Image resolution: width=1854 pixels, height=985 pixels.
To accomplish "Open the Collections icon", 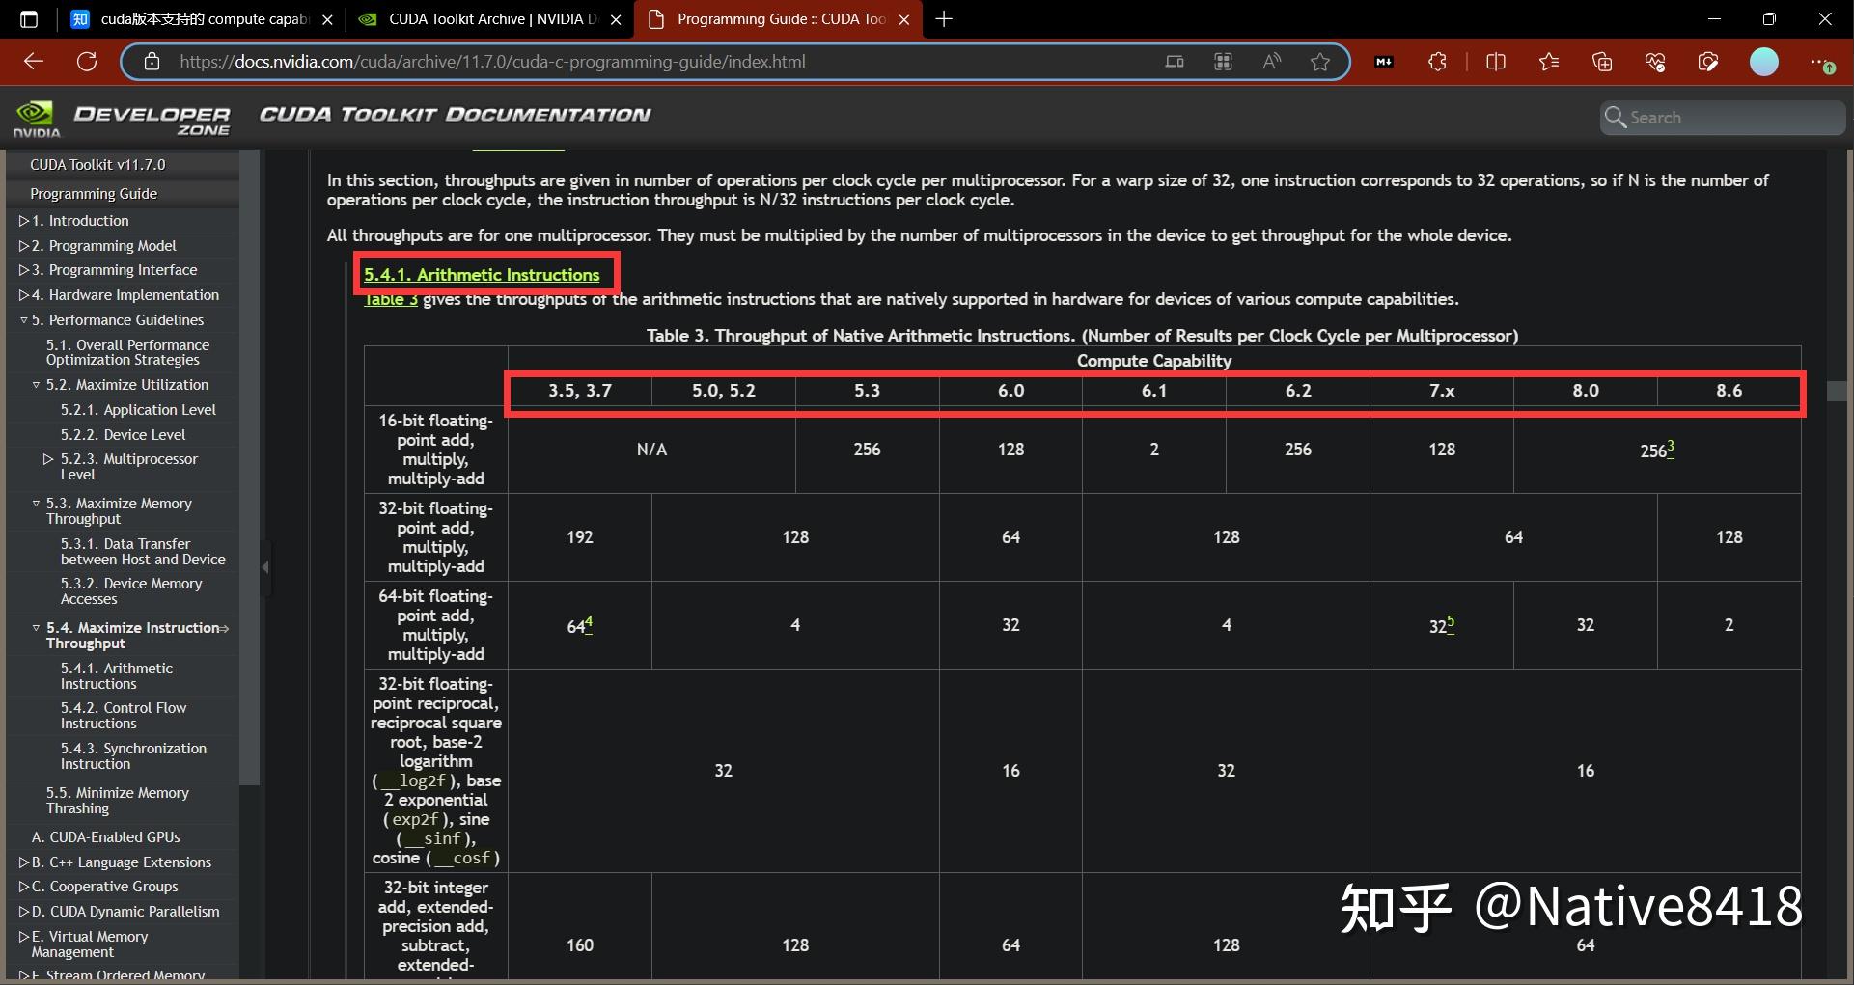I will tap(1602, 61).
